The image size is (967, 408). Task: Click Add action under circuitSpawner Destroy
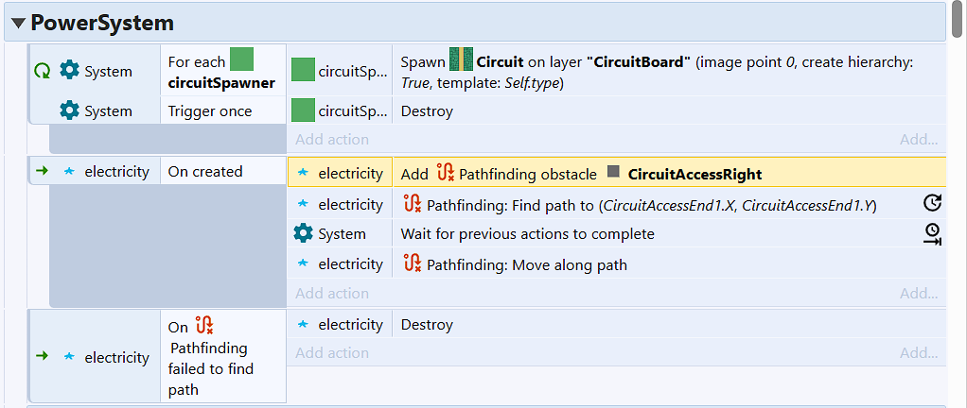(x=332, y=139)
